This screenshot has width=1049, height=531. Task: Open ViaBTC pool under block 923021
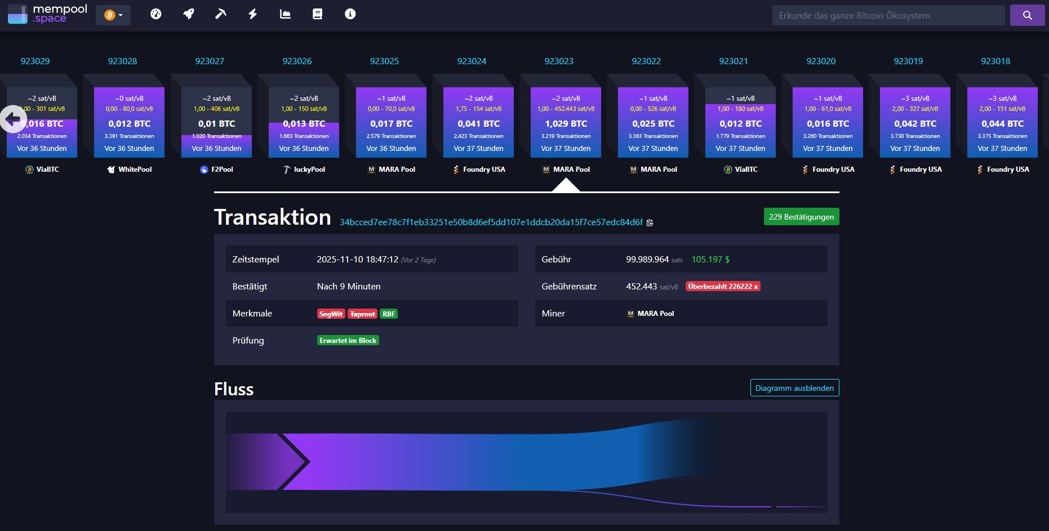(741, 169)
